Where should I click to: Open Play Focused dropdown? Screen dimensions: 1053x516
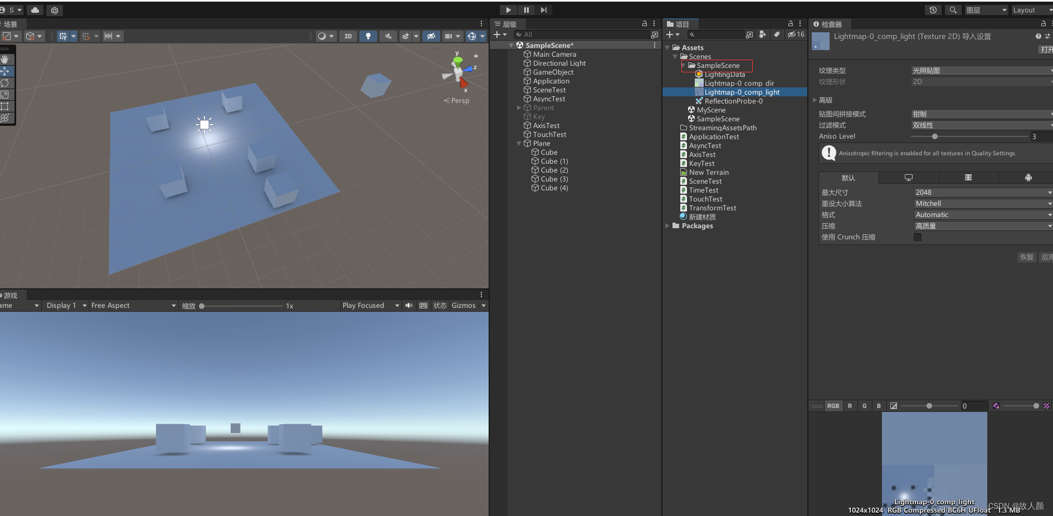(x=370, y=306)
